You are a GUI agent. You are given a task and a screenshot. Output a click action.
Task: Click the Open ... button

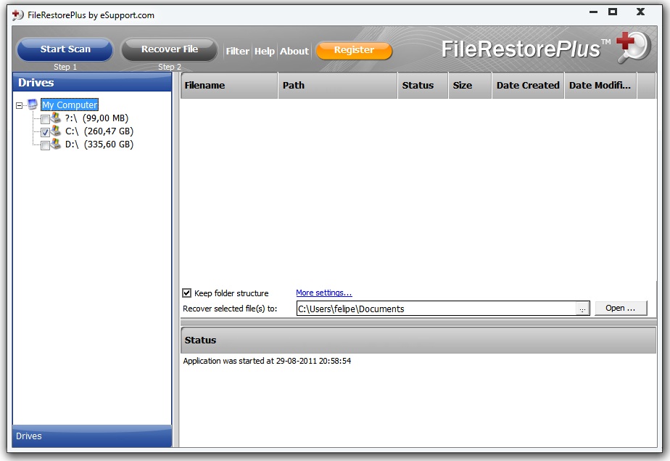tap(621, 308)
